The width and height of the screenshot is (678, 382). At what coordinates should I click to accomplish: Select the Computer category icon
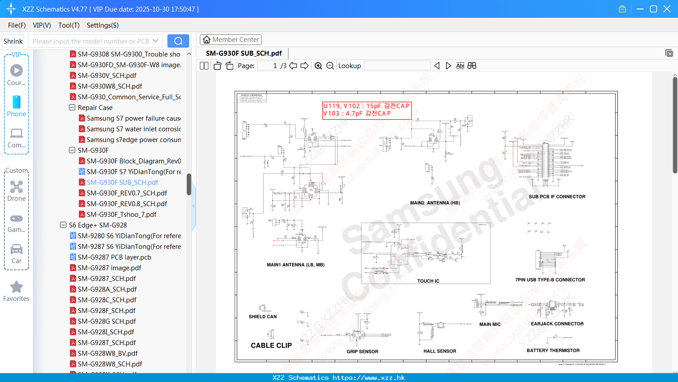tap(16, 133)
